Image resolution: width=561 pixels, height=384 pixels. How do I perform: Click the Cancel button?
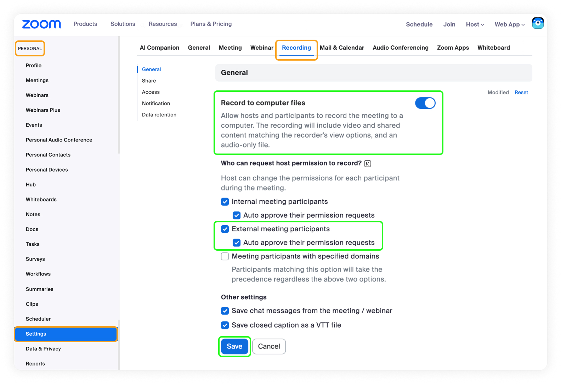click(269, 346)
